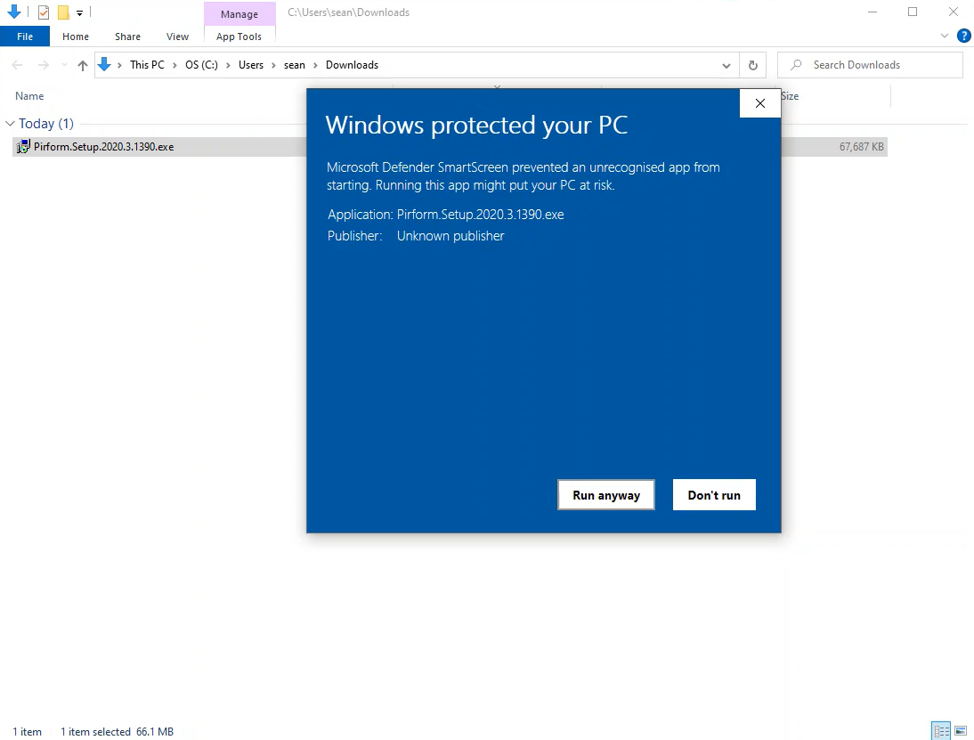Open the Help question mark icon

tap(963, 37)
